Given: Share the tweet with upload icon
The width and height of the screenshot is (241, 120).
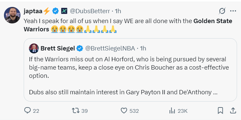Looking at the screenshot, I should [x=233, y=110].
